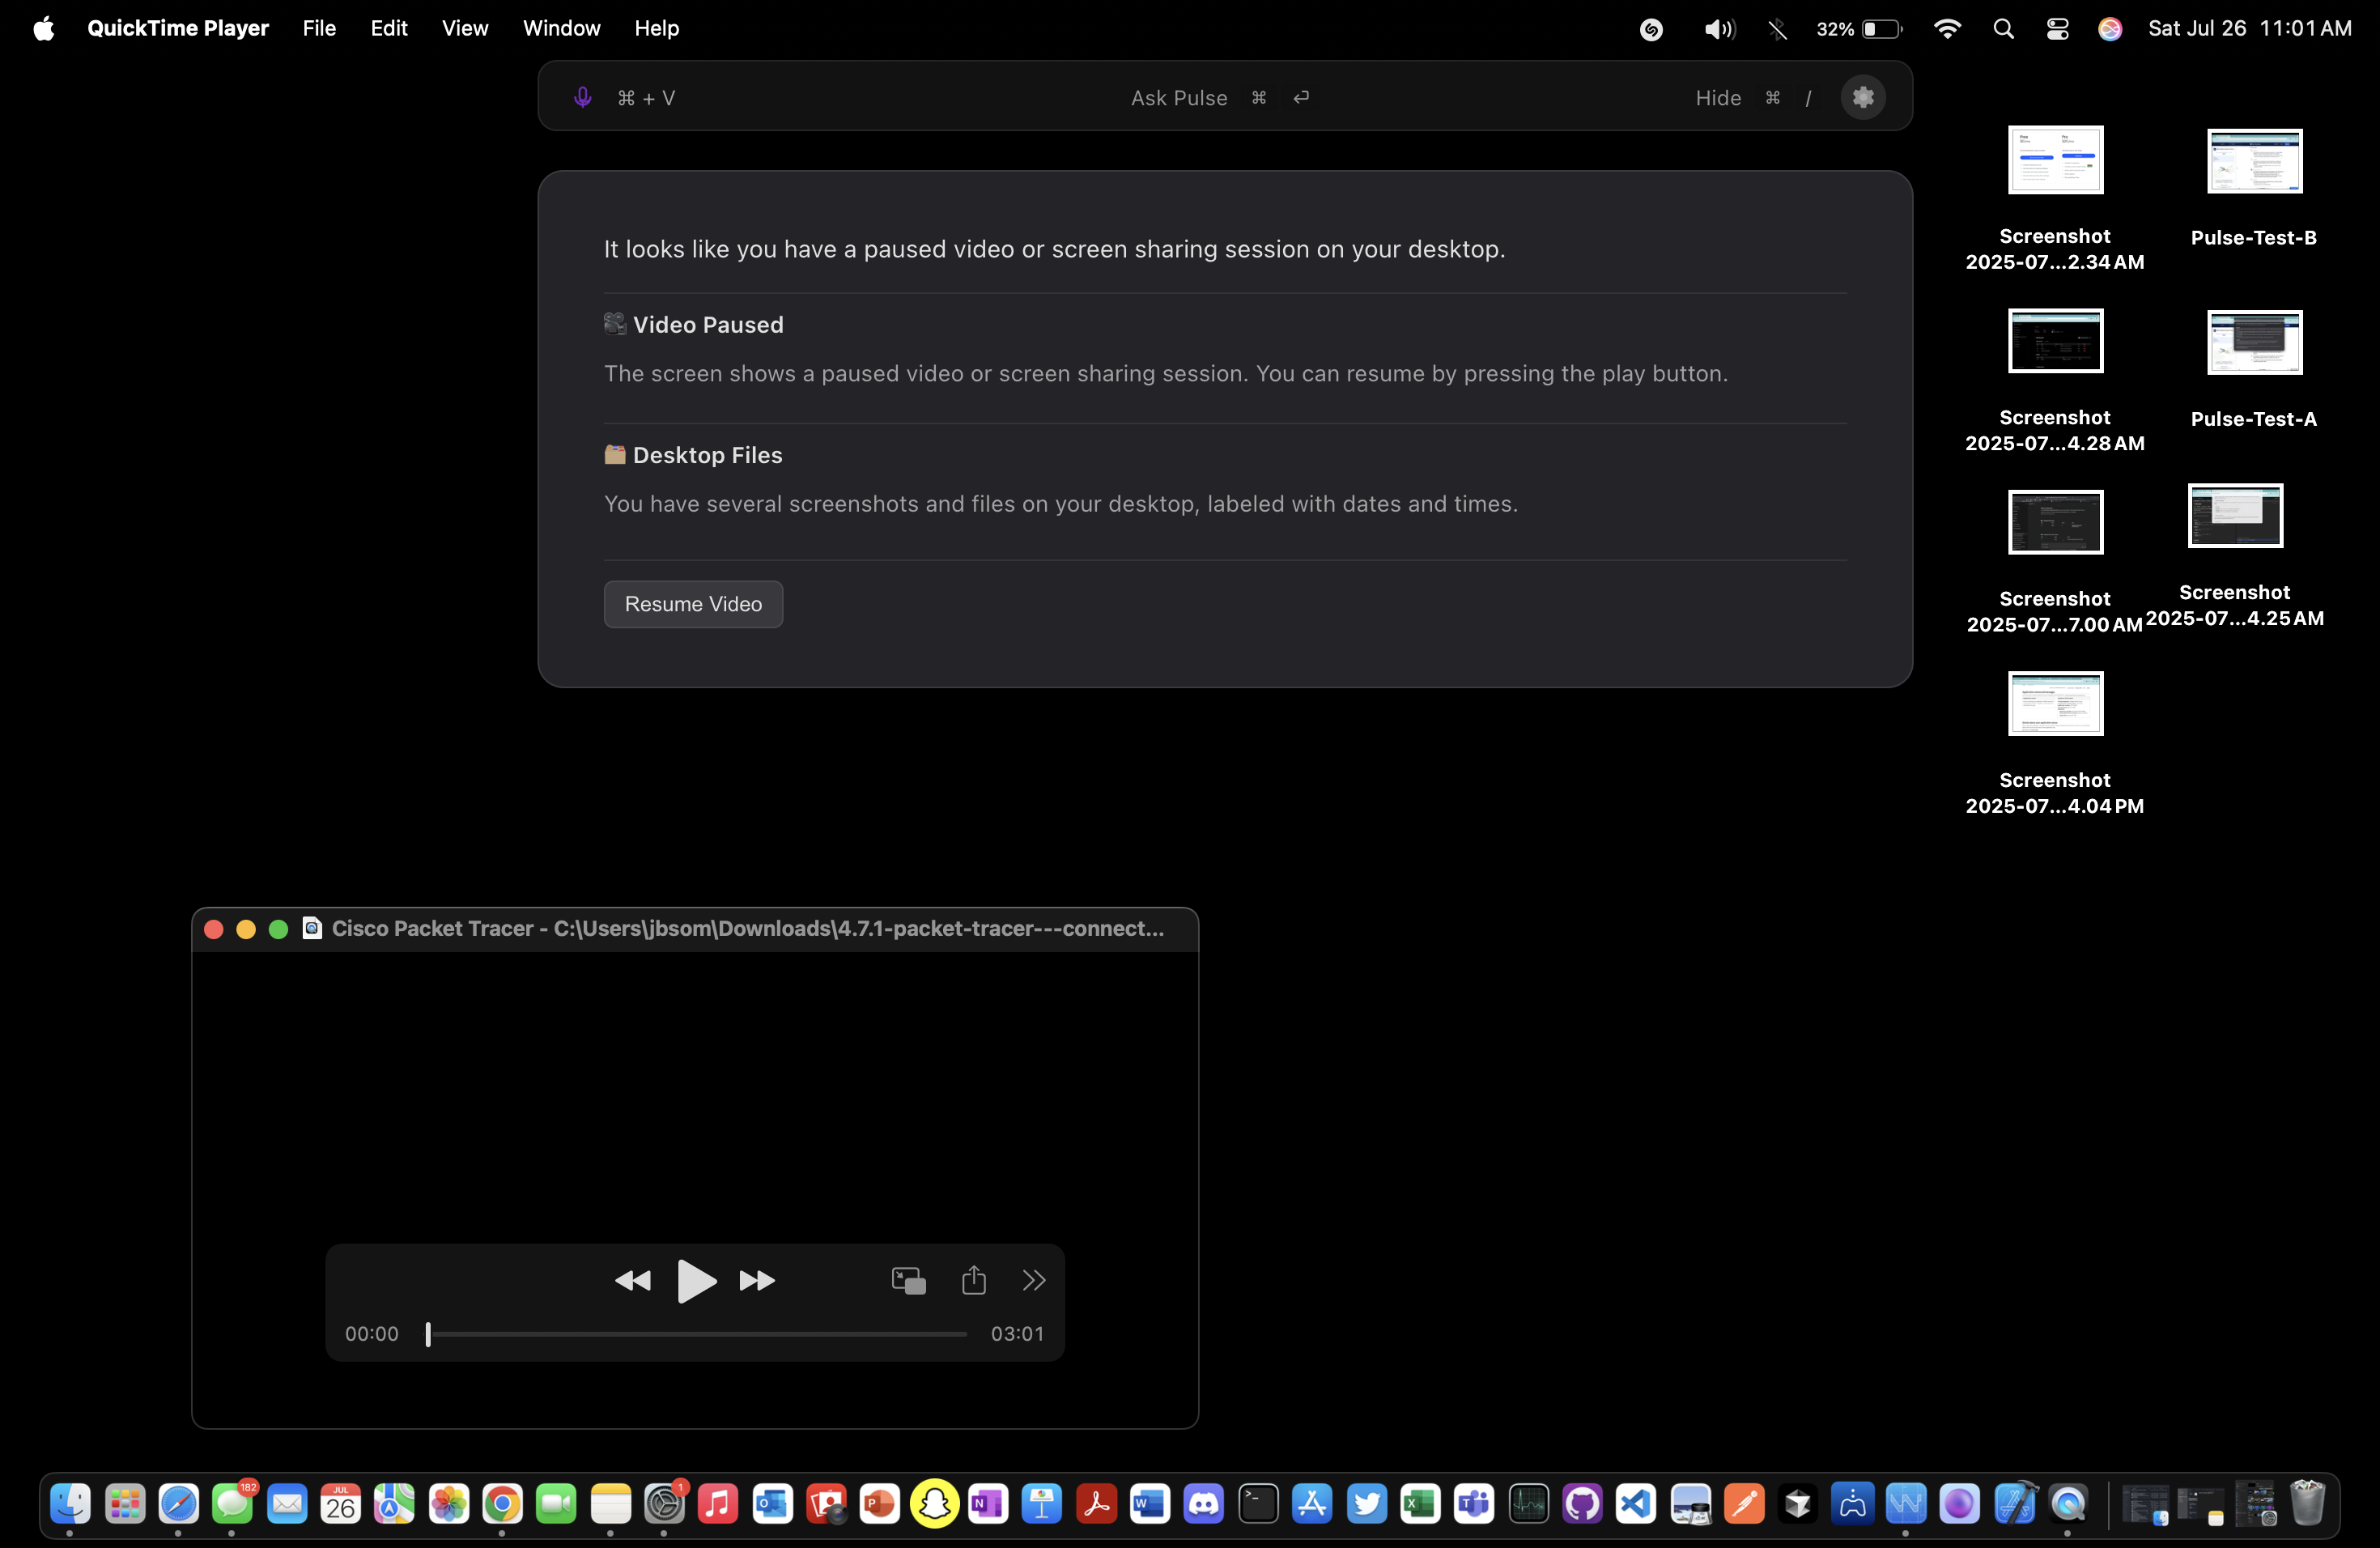2380x1548 pixels.
Task: Open Spotlight search from the menu bar
Action: click(x=2003, y=28)
